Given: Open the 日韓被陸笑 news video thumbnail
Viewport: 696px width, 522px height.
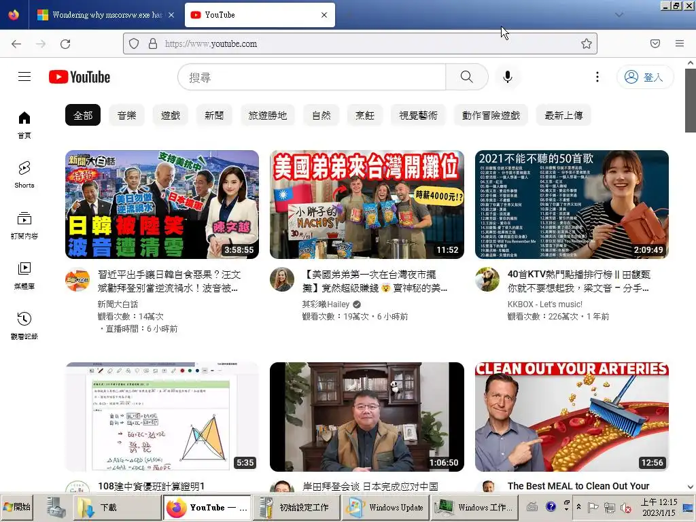Looking at the screenshot, I should (x=162, y=205).
